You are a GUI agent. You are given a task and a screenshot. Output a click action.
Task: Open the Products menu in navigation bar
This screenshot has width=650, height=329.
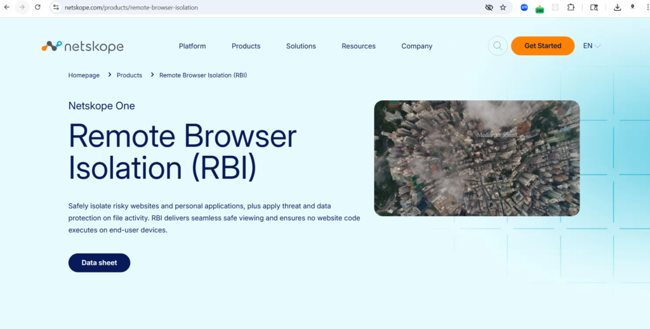pos(246,46)
